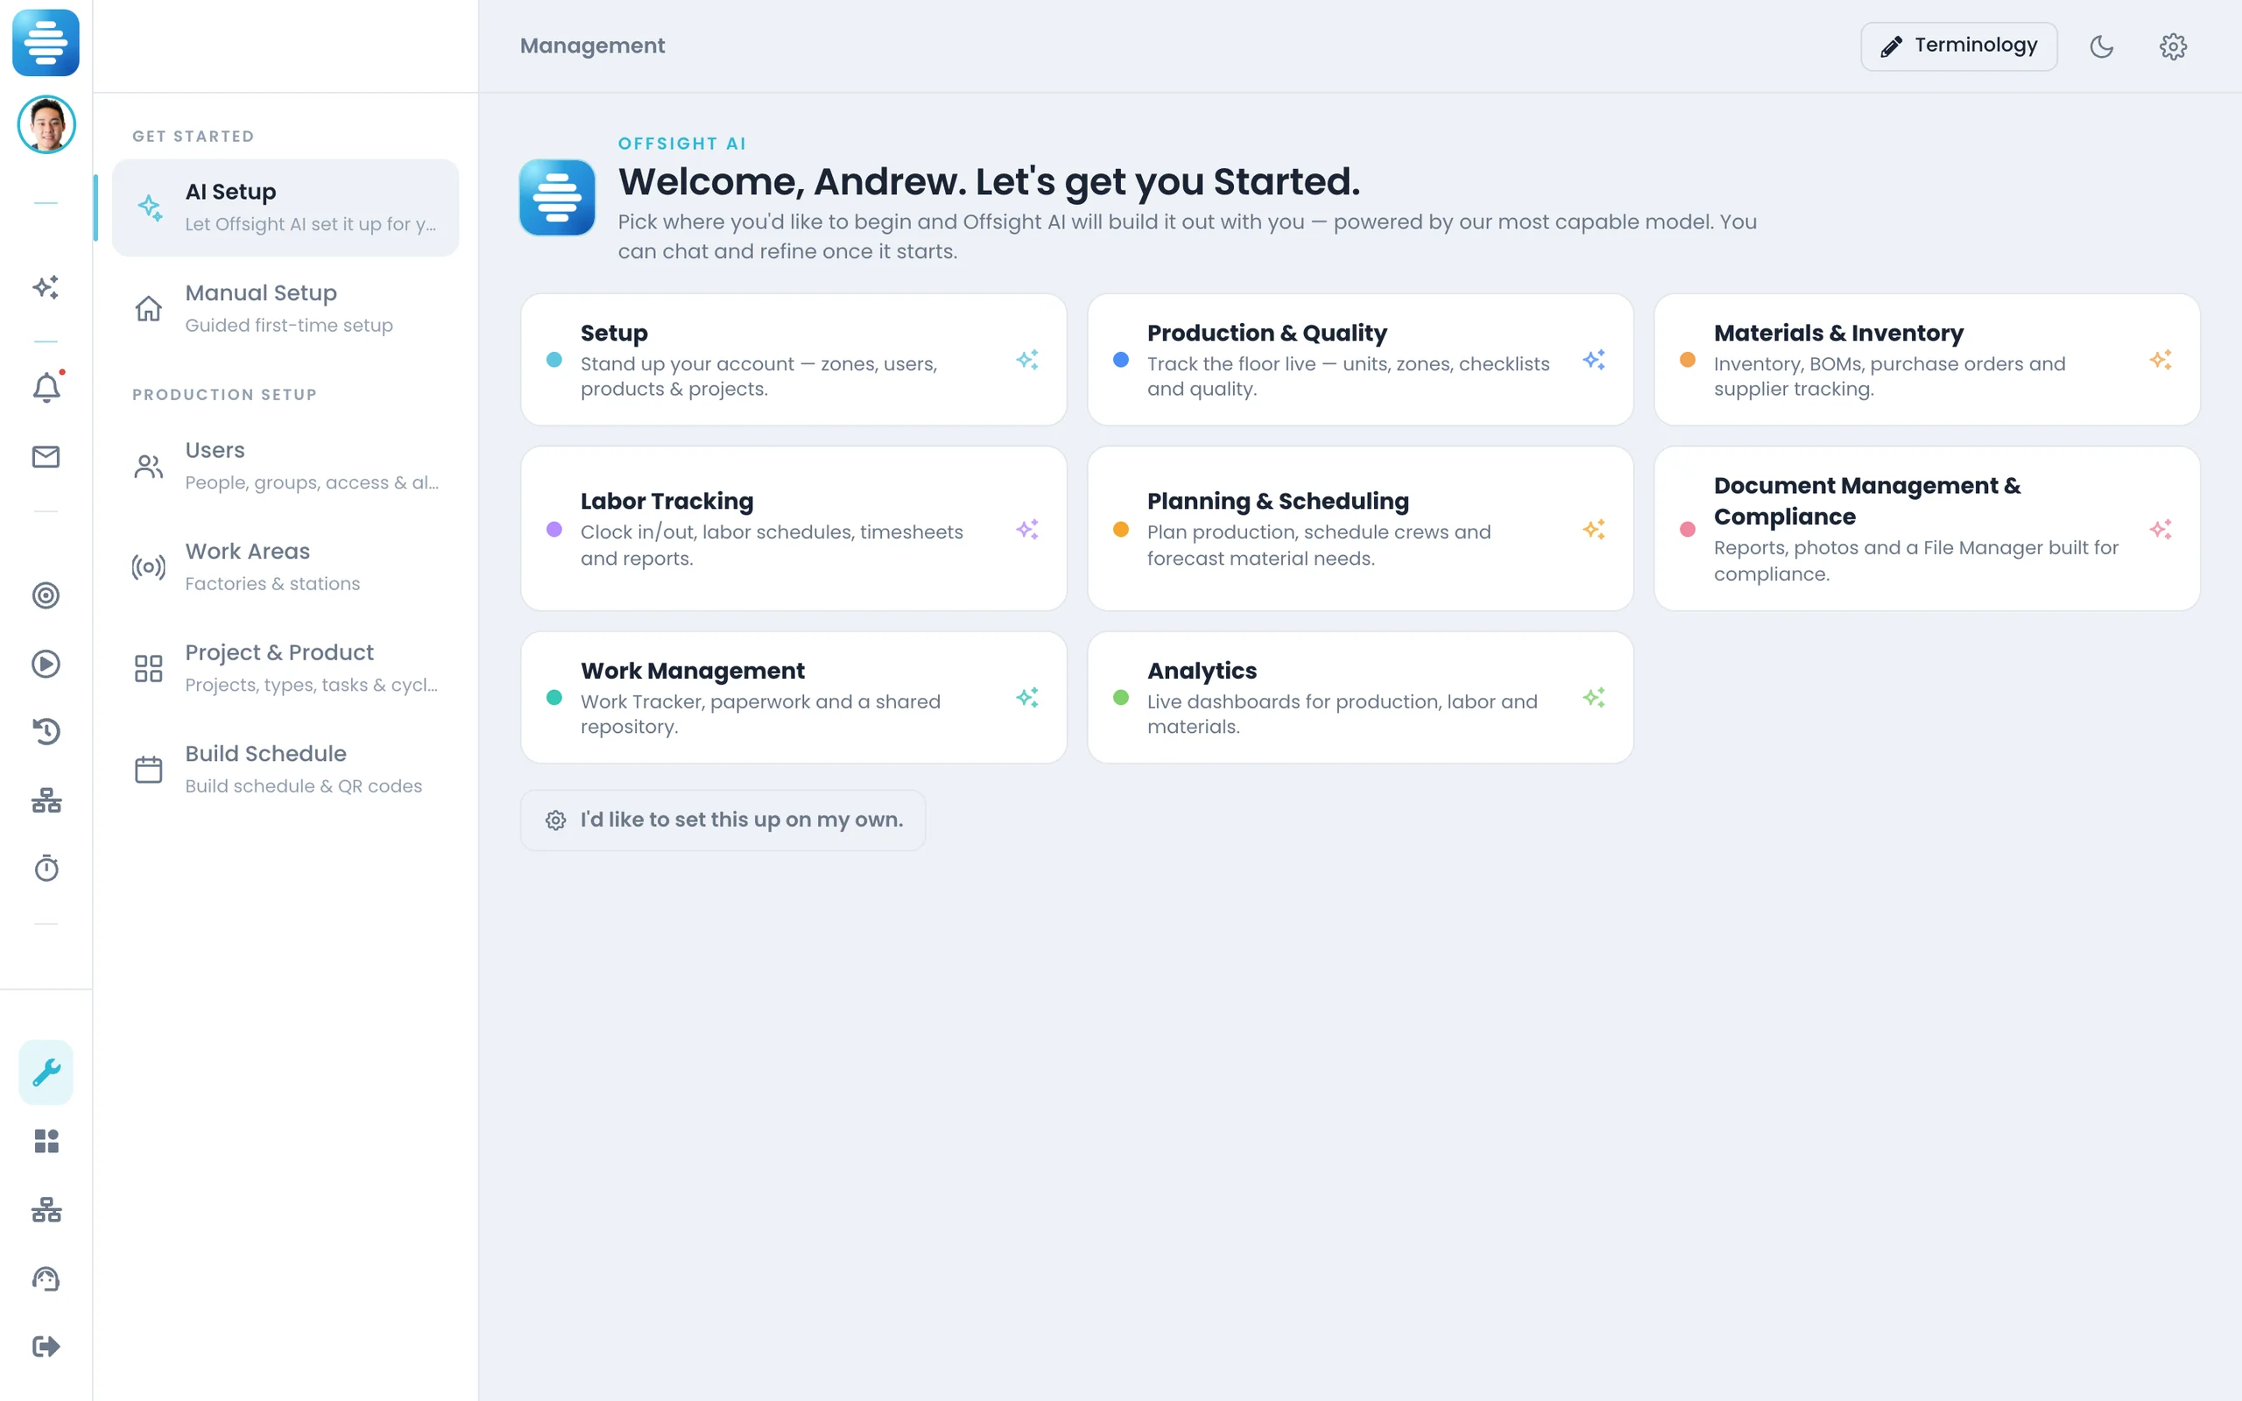
Task: Click sparkle icon on Work Management card
Action: pyautogui.click(x=1026, y=698)
